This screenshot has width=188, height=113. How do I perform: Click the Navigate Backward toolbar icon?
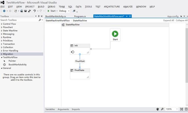coord(4,11)
